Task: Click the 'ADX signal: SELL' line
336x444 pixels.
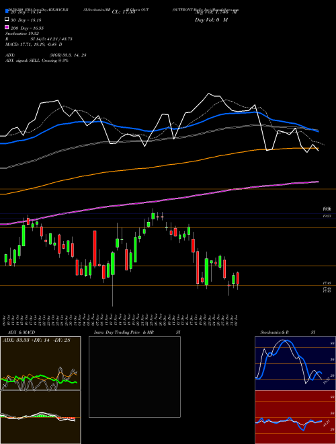Action: [37, 61]
